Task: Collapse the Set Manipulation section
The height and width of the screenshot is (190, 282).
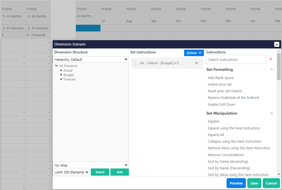Action: [272, 113]
